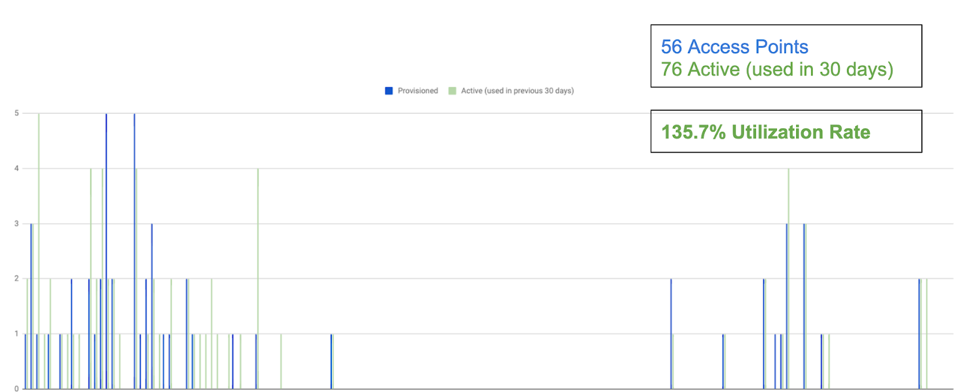Click the last blue bar before the long empty gap

331,361
